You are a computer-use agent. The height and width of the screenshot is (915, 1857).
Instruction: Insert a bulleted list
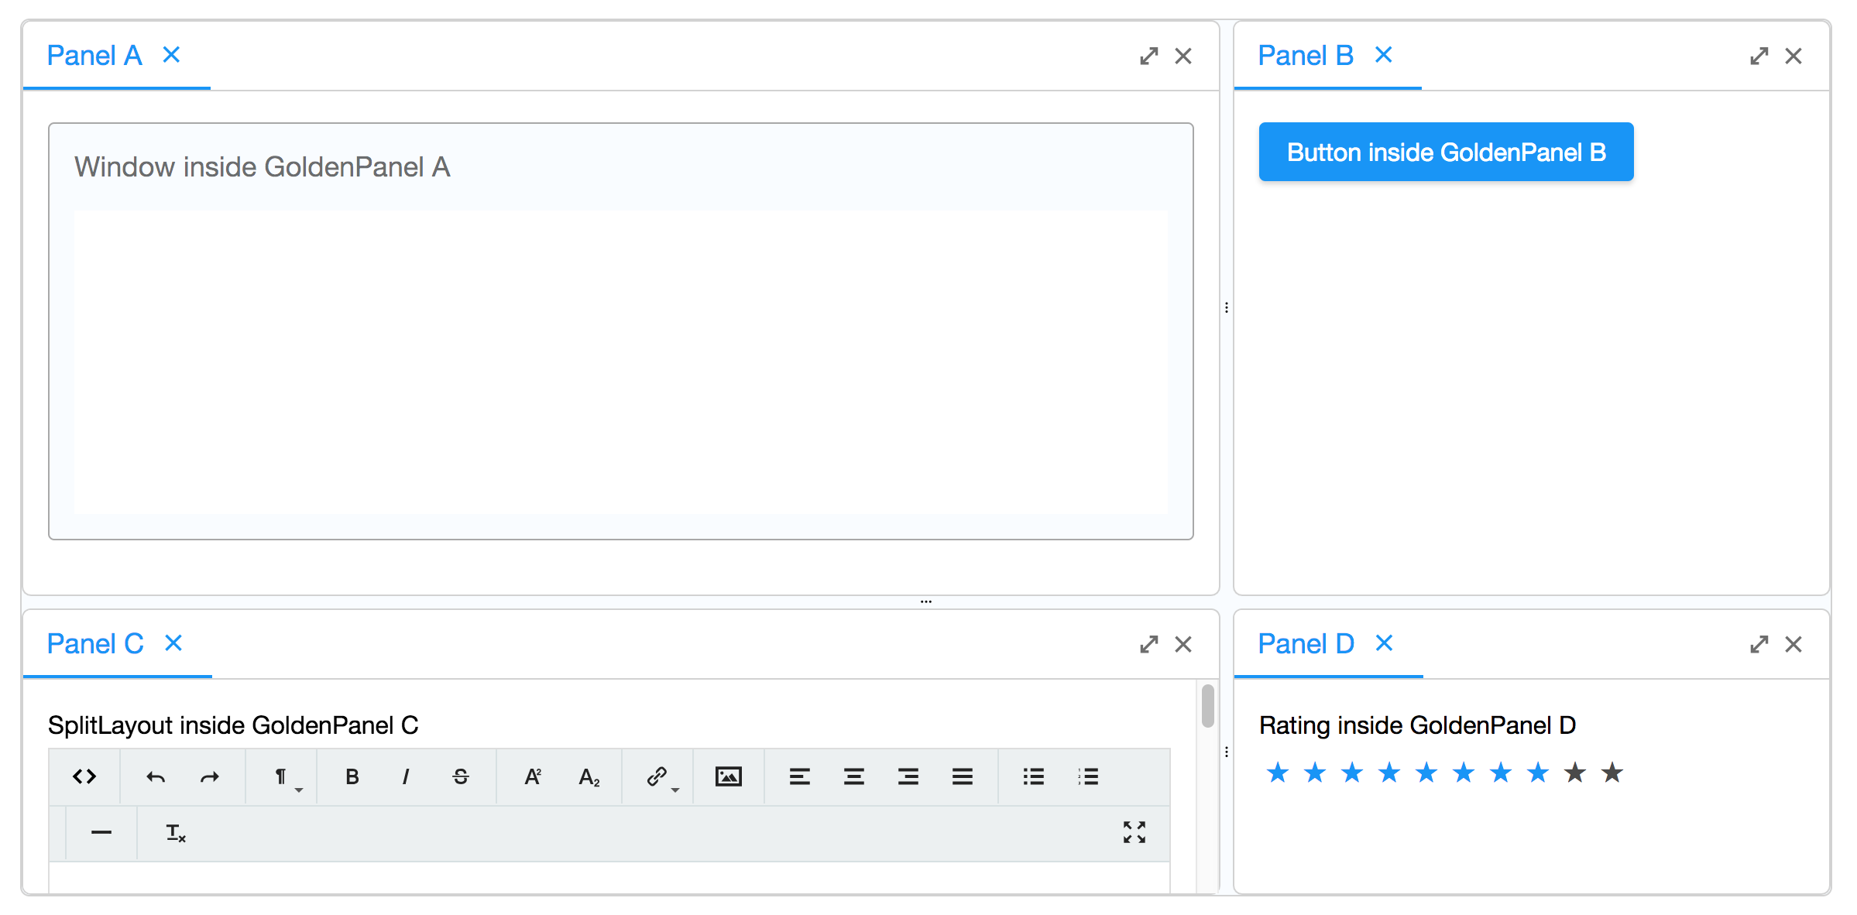coord(1034,776)
